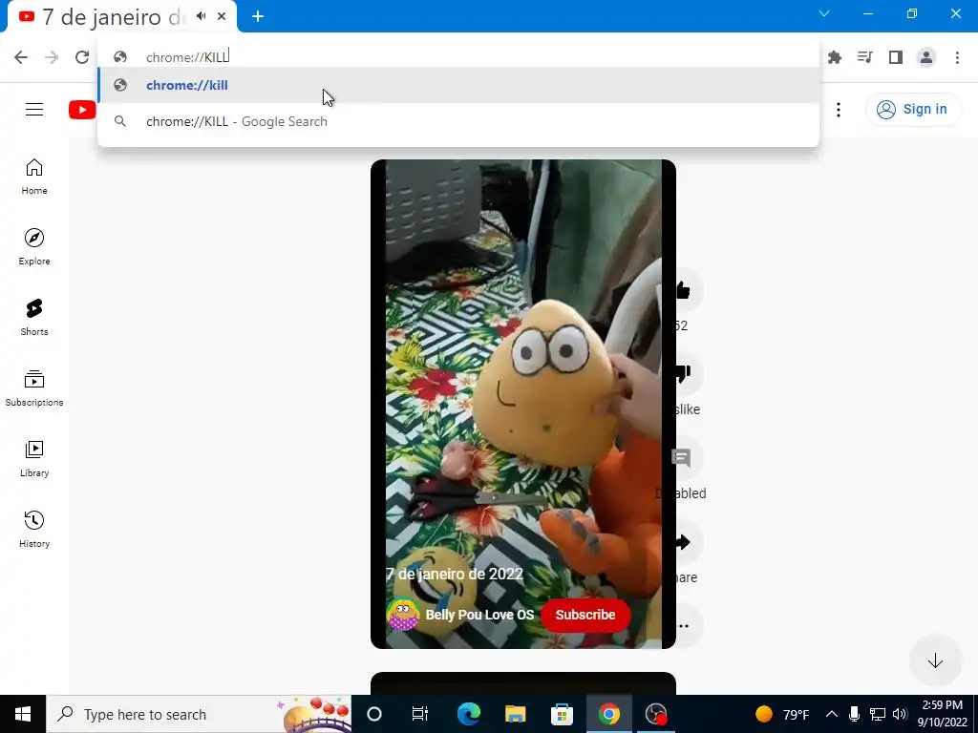Click the taskbar 'Type here to search' box
Image resolution: width=978 pixels, height=733 pixels.
(x=199, y=714)
